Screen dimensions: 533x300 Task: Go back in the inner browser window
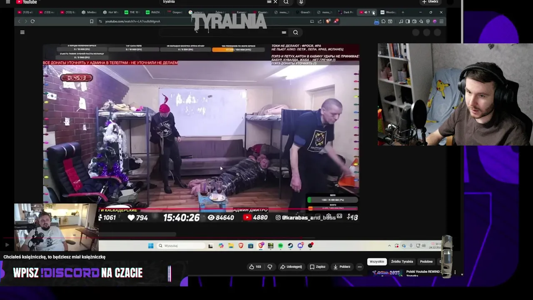point(19,21)
